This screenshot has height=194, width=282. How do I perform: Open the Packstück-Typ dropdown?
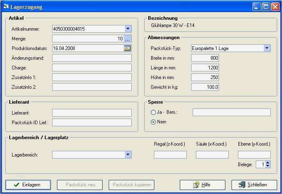click(x=267, y=48)
